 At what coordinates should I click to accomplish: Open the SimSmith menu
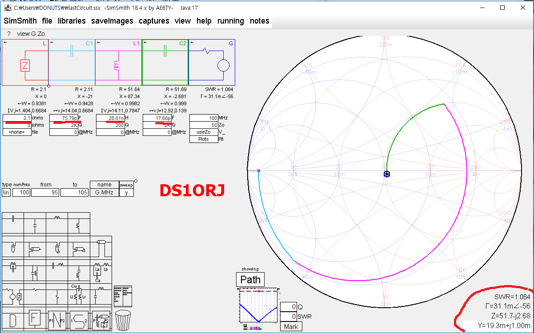[x=20, y=21]
